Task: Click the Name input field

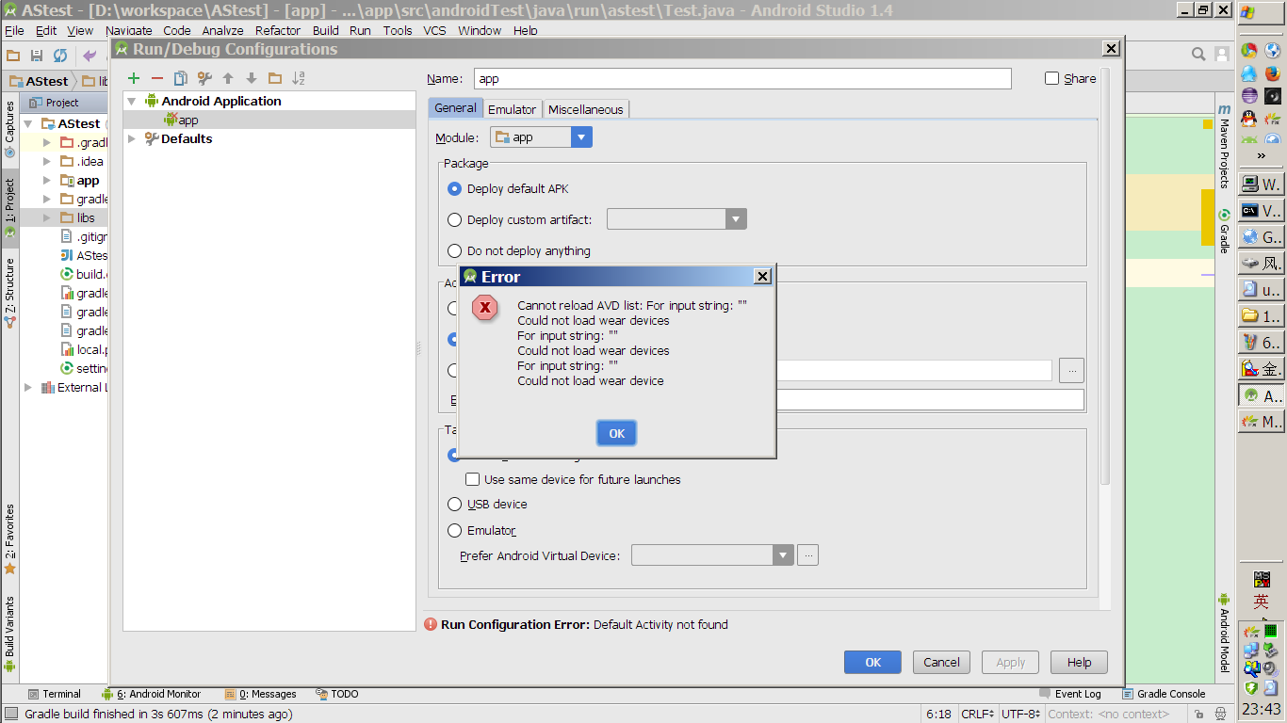Action: (742, 78)
